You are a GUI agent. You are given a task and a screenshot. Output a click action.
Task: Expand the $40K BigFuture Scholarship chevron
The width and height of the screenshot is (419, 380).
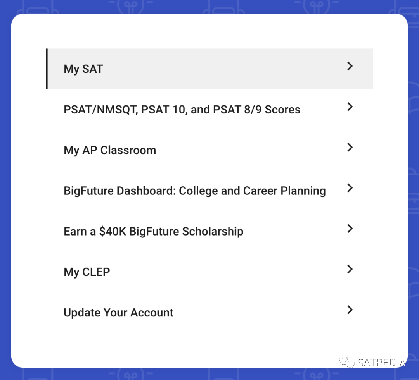[x=350, y=229]
